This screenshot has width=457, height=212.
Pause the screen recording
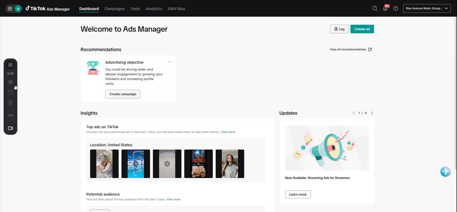click(x=10, y=82)
